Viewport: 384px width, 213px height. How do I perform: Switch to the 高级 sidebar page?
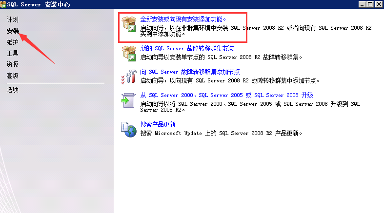click(13, 76)
